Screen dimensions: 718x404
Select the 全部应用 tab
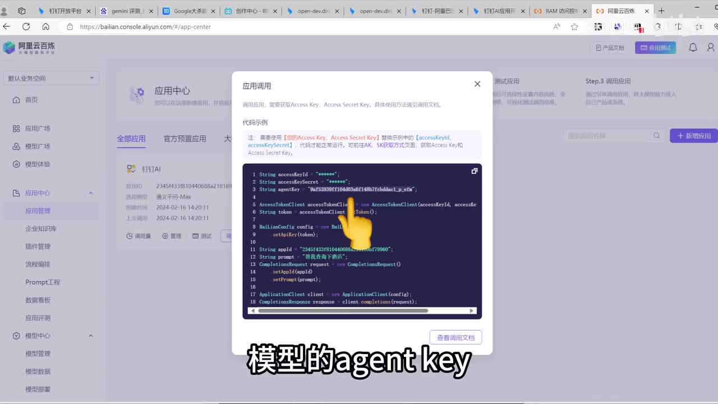click(131, 139)
